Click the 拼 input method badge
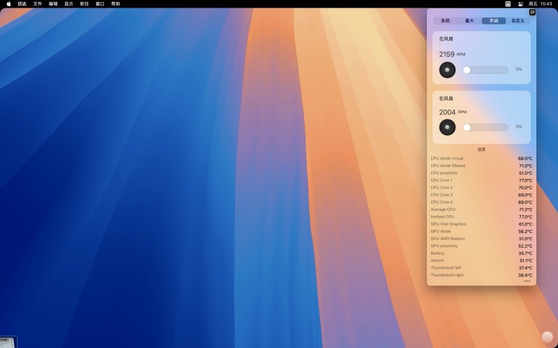The height and width of the screenshot is (348, 558). (532, 12)
